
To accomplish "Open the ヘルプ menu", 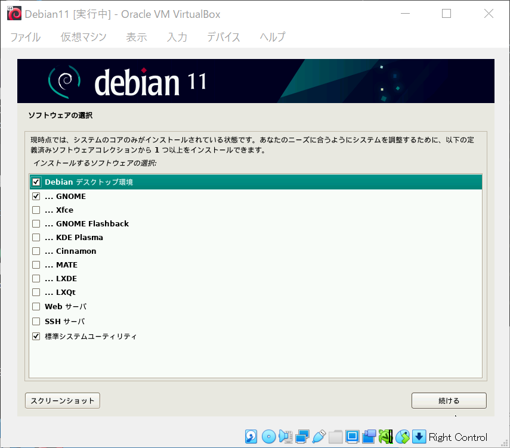I will pyautogui.click(x=273, y=37).
